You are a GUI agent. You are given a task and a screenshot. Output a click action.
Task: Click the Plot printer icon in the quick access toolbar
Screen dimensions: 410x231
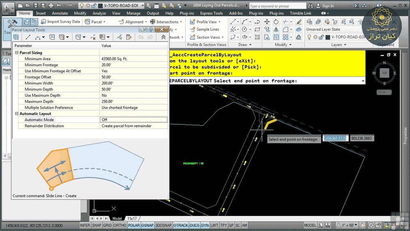tap(51, 5)
